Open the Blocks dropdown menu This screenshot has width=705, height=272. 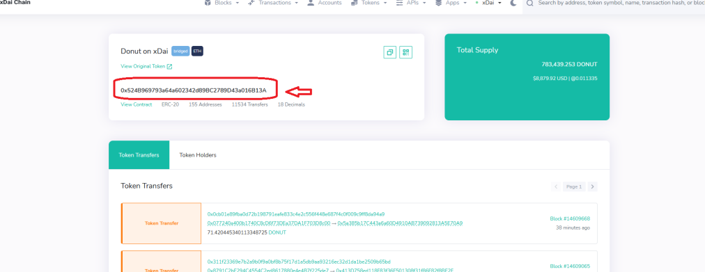coord(222,3)
